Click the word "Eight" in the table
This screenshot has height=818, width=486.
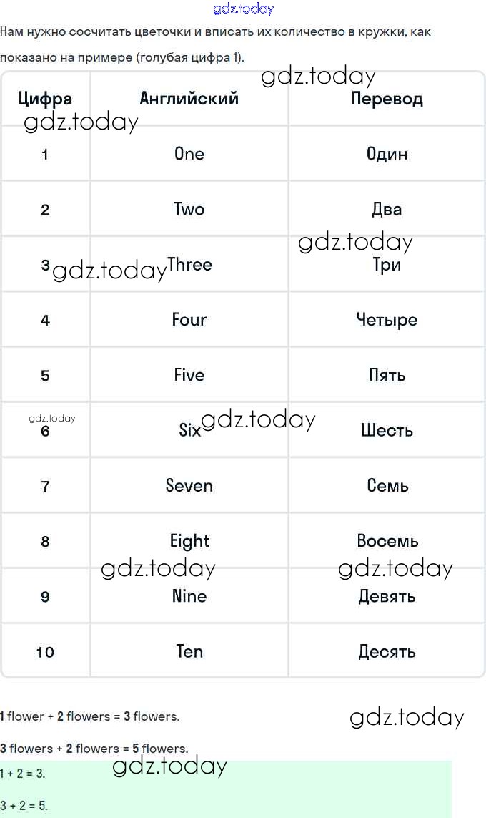pyautogui.click(x=189, y=541)
